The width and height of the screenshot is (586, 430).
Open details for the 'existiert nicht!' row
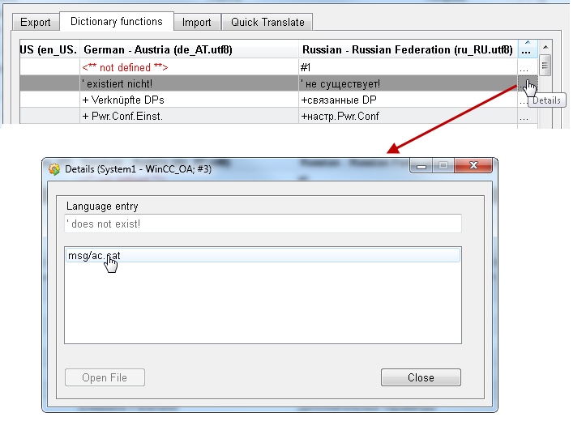click(528, 83)
